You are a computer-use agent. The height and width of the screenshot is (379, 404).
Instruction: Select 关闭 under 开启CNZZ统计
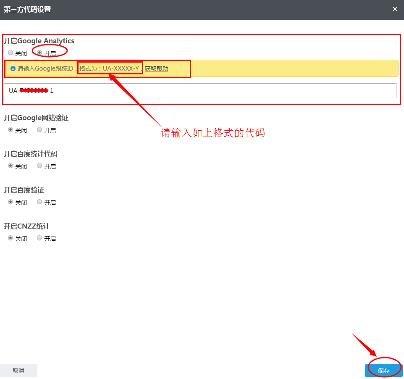(x=10, y=238)
